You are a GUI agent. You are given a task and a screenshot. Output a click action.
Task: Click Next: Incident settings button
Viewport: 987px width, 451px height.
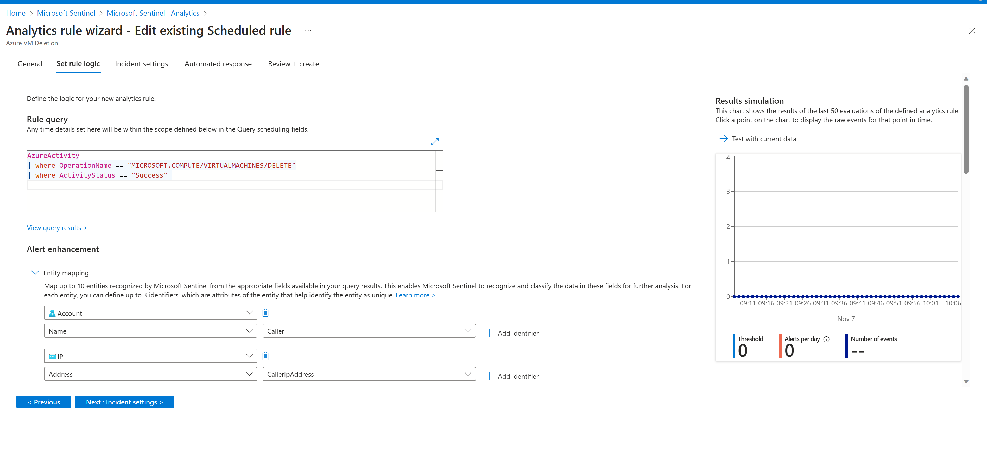coord(124,402)
